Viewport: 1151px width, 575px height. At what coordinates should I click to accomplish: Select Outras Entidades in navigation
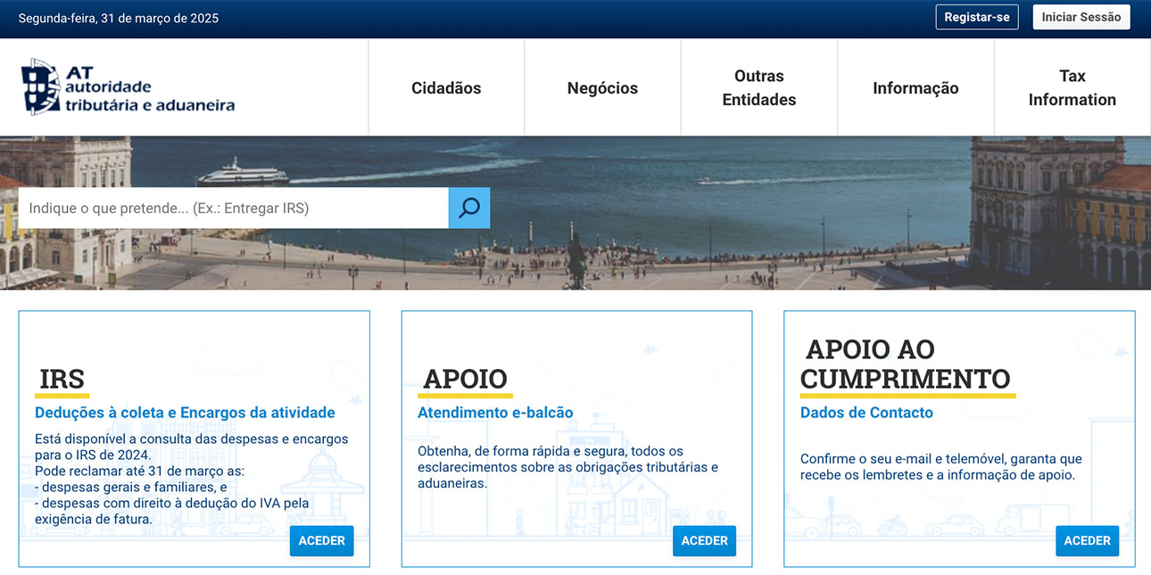click(x=758, y=87)
